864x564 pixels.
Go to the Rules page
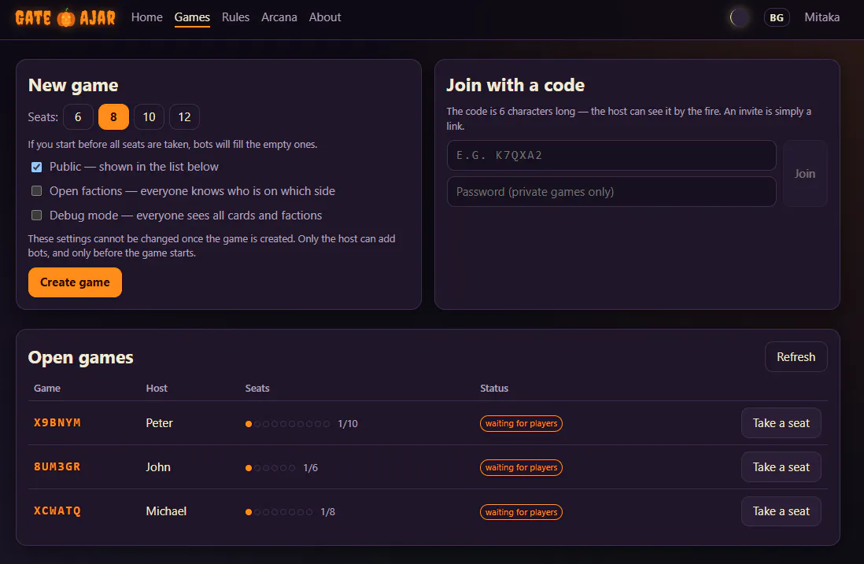coord(235,17)
